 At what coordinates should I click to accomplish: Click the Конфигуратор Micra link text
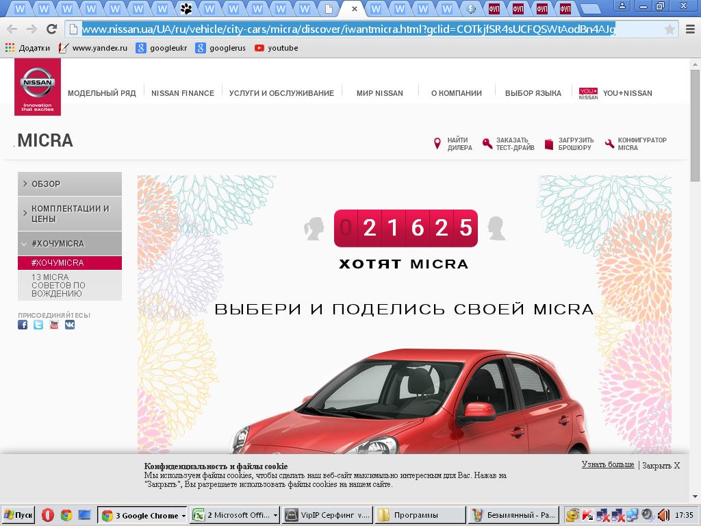(642, 144)
